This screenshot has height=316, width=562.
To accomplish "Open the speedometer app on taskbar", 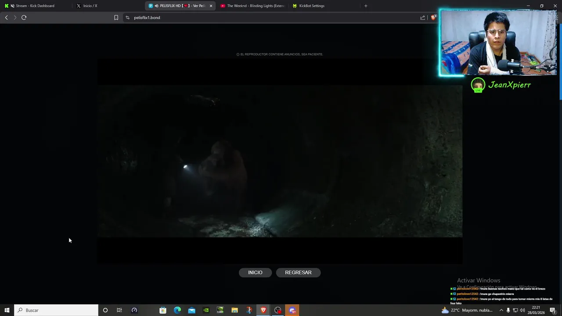I will click(x=134, y=310).
